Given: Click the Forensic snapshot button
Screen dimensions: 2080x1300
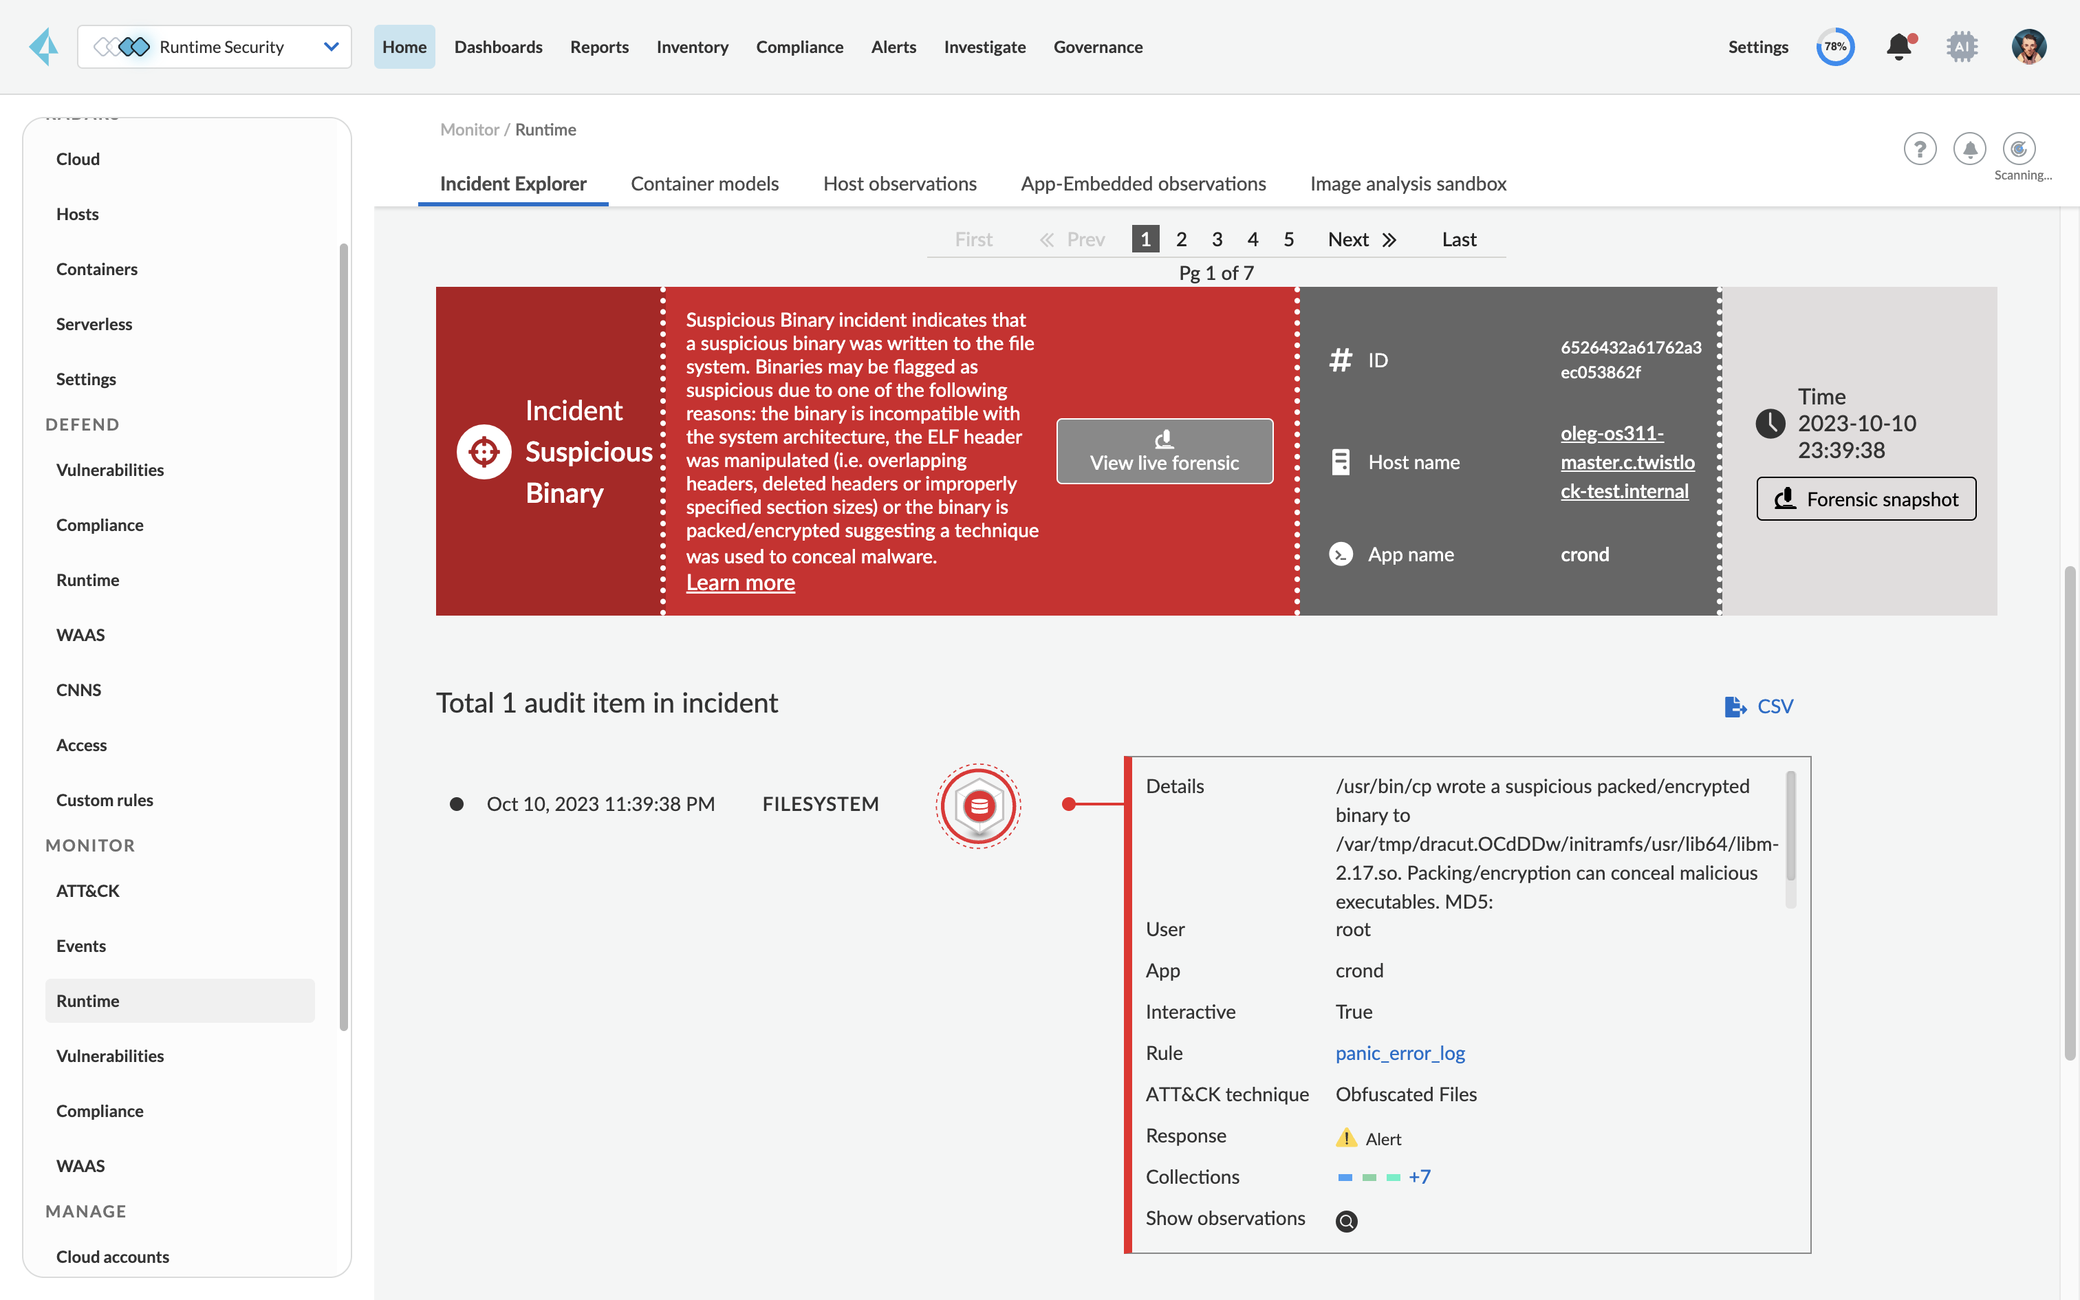Looking at the screenshot, I should (1865, 499).
